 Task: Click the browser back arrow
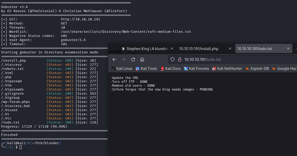pyautogui.click(x=114, y=60)
